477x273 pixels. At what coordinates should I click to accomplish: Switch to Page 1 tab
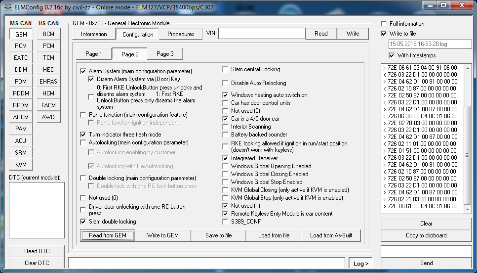click(x=94, y=54)
